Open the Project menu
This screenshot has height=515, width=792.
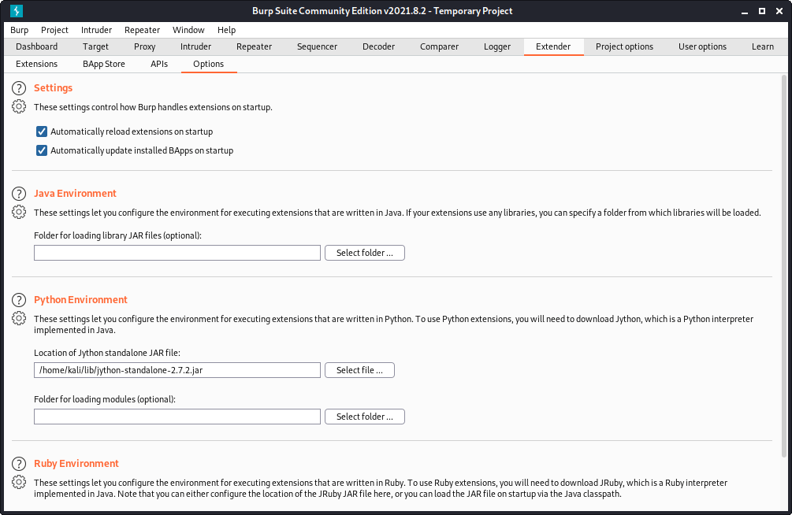coord(54,30)
